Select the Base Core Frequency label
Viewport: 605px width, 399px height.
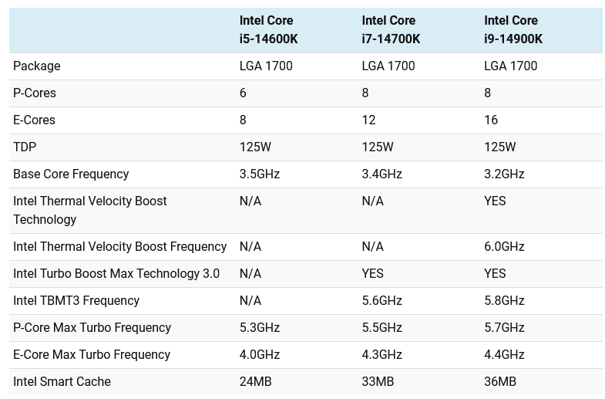[71, 174]
